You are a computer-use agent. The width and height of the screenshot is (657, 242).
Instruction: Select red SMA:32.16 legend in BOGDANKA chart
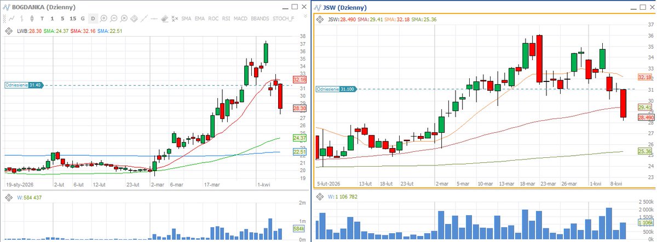click(x=83, y=31)
